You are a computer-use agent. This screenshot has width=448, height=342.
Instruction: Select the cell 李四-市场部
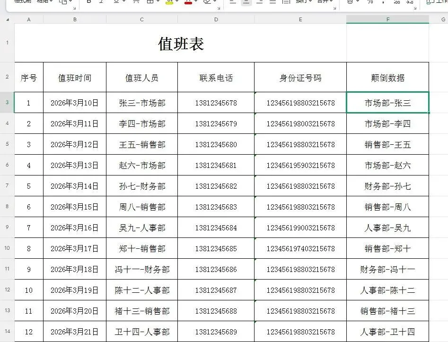click(142, 123)
